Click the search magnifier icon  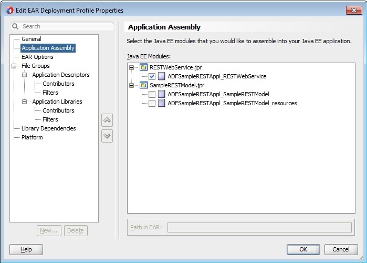coord(15,26)
